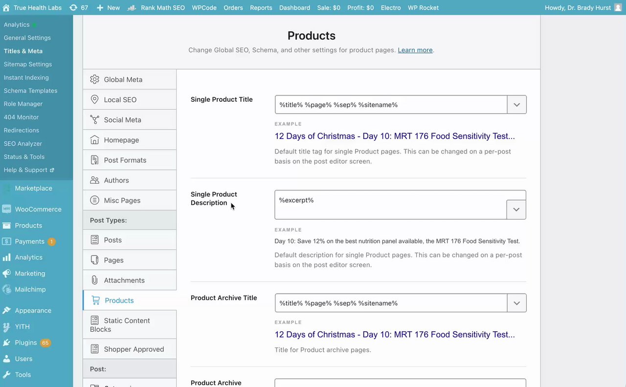The width and height of the screenshot is (626, 387).
Task: Expand the Single Product Title variables dropdown
Action: 516,105
